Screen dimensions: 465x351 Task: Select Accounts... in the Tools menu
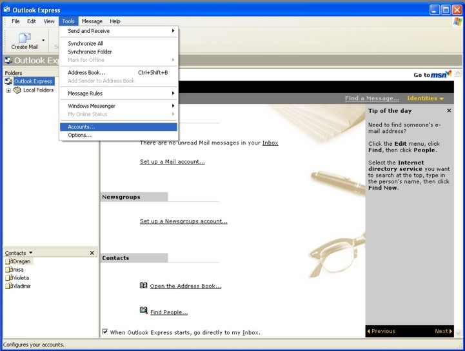[119, 126]
